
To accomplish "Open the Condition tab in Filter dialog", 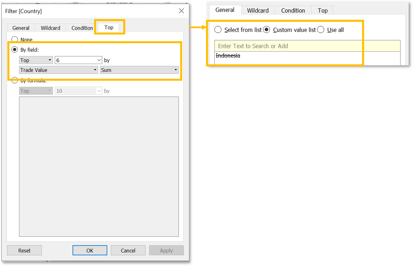I will pyautogui.click(x=82, y=28).
